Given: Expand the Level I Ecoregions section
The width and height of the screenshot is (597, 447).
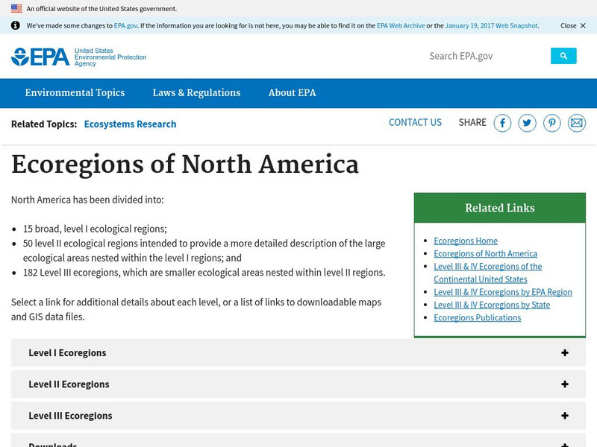Looking at the screenshot, I should coord(298,352).
